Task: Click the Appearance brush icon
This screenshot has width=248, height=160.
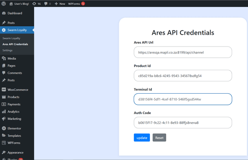Action: [4, 152]
